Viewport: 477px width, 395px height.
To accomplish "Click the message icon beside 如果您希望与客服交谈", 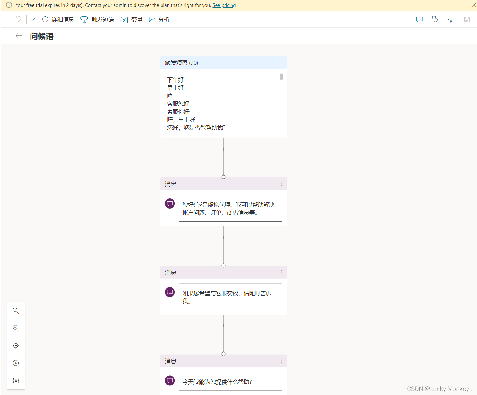I will pos(170,292).
